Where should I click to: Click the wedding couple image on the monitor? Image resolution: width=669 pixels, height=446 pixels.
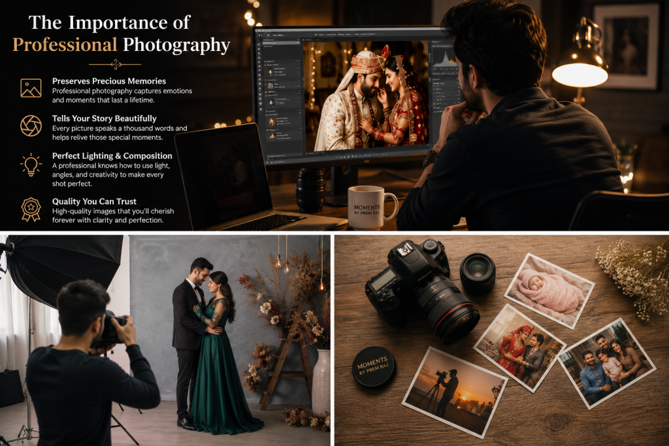(x=366, y=95)
